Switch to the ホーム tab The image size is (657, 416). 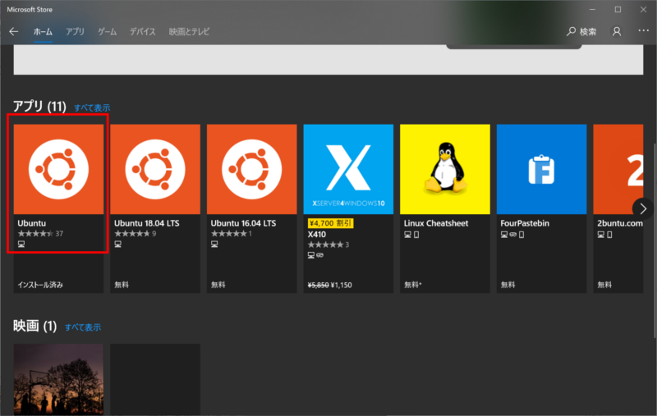(43, 31)
